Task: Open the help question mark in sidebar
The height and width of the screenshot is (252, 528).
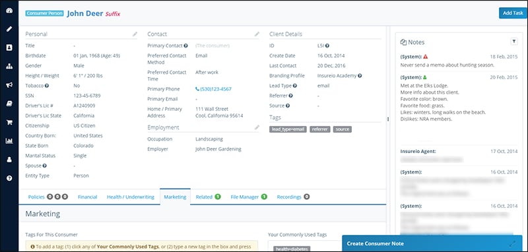Action: (x=9, y=178)
